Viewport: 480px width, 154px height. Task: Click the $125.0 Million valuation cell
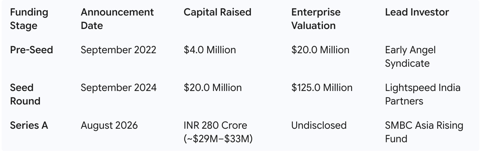tap(322, 88)
